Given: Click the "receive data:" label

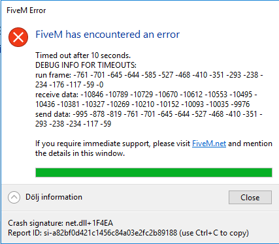Looking at the screenshot, I should click(x=57, y=95).
